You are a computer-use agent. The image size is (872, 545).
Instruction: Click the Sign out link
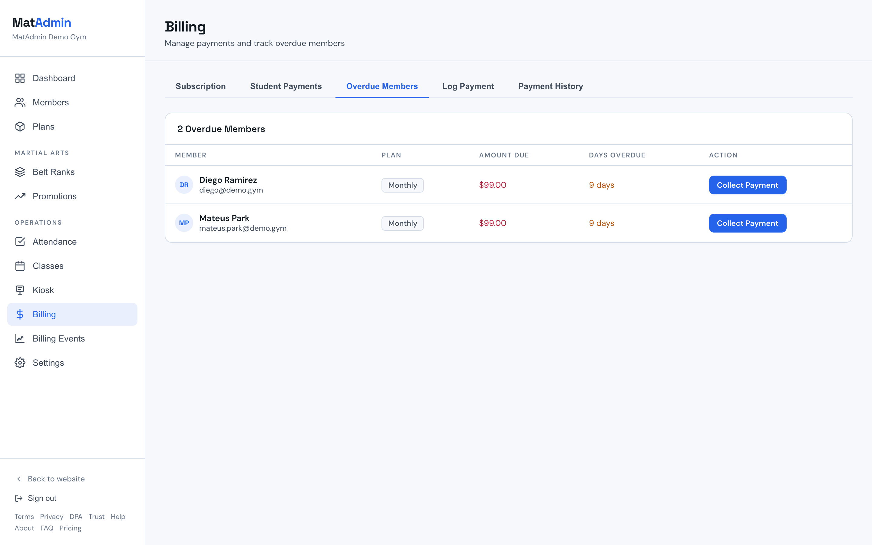pyautogui.click(x=36, y=498)
